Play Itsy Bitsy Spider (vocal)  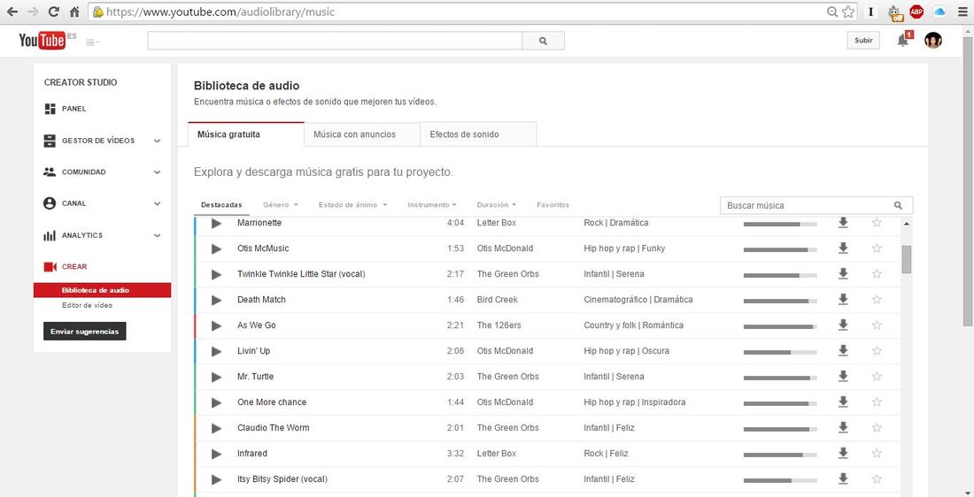point(216,479)
